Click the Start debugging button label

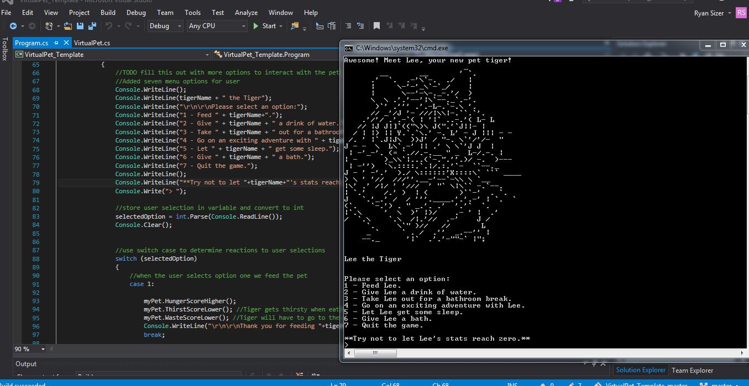[269, 26]
